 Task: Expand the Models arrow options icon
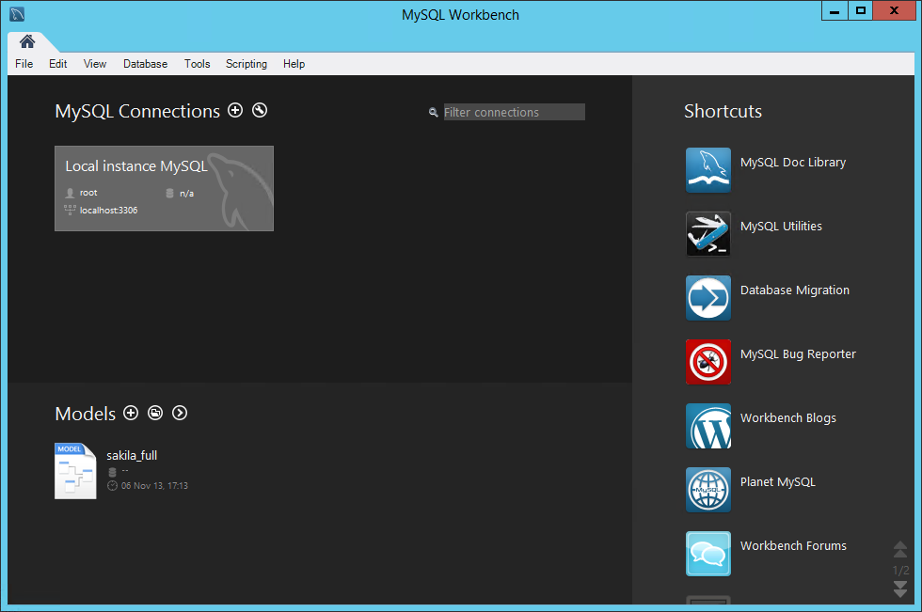(180, 414)
